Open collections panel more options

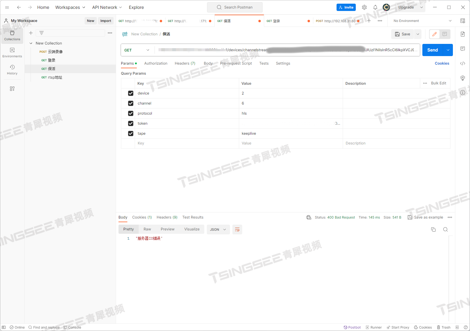[x=110, y=33]
